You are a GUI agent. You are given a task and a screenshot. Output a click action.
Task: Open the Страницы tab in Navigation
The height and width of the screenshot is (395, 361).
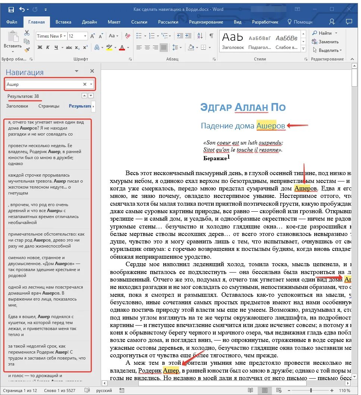pyautogui.click(x=49, y=106)
